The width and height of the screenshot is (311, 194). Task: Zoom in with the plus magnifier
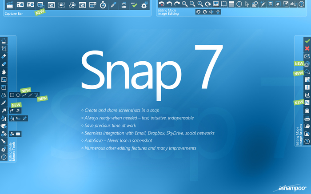coord(200,4)
